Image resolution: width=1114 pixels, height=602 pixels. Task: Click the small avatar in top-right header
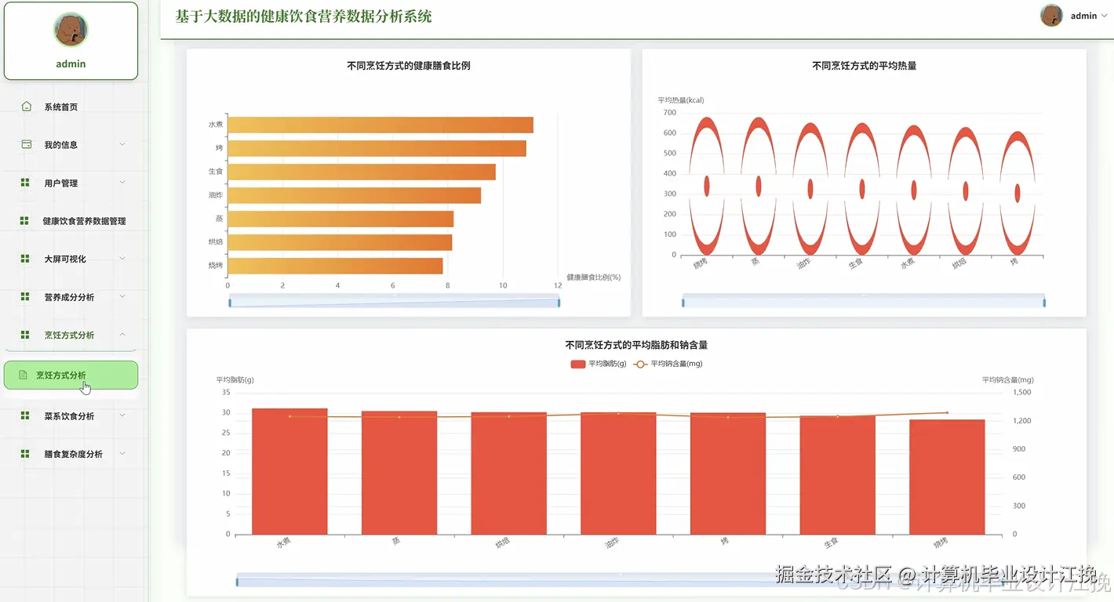pos(1051,15)
